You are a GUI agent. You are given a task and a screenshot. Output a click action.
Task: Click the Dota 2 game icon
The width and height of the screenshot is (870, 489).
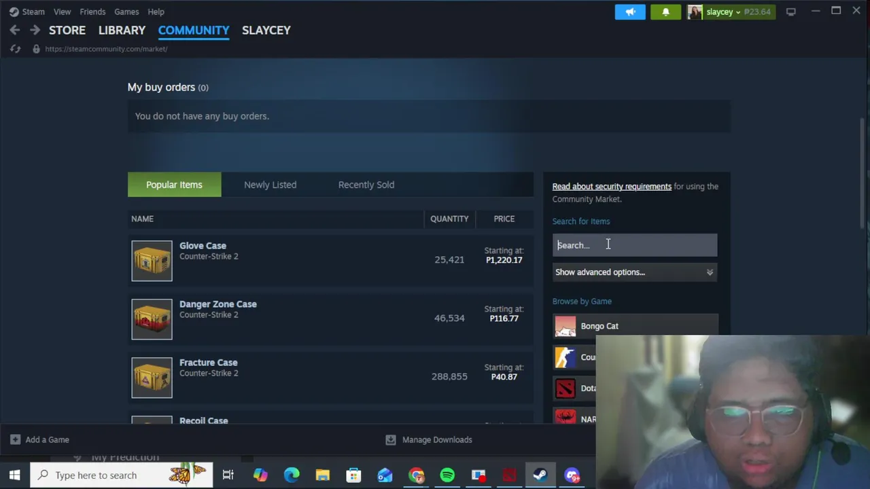point(565,388)
